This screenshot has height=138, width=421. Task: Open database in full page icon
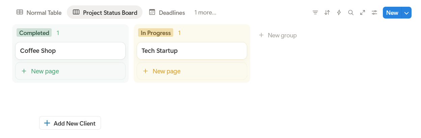363,13
